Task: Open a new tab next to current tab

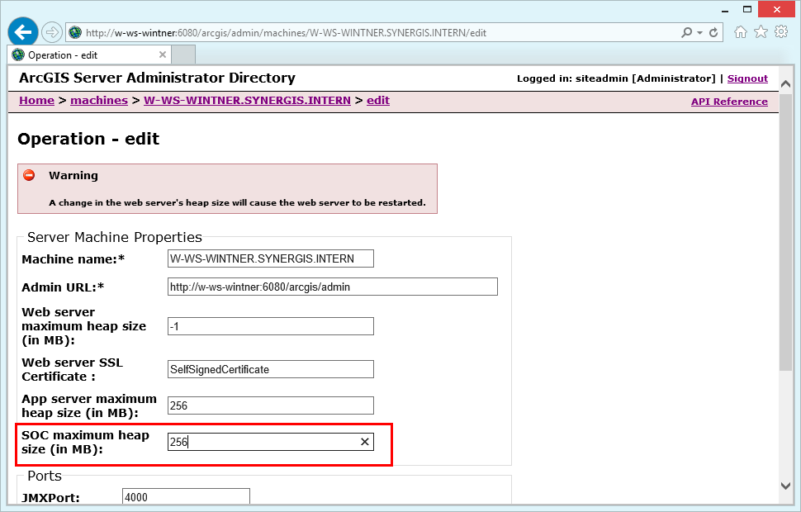Action: (x=183, y=54)
